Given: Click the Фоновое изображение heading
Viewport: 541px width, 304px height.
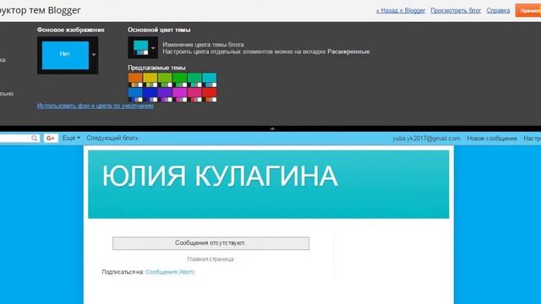Looking at the screenshot, I should tap(71, 30).
